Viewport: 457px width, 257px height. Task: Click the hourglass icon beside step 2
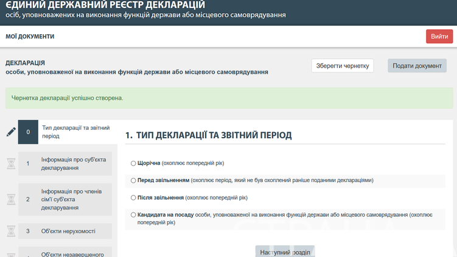pos(10,199)
